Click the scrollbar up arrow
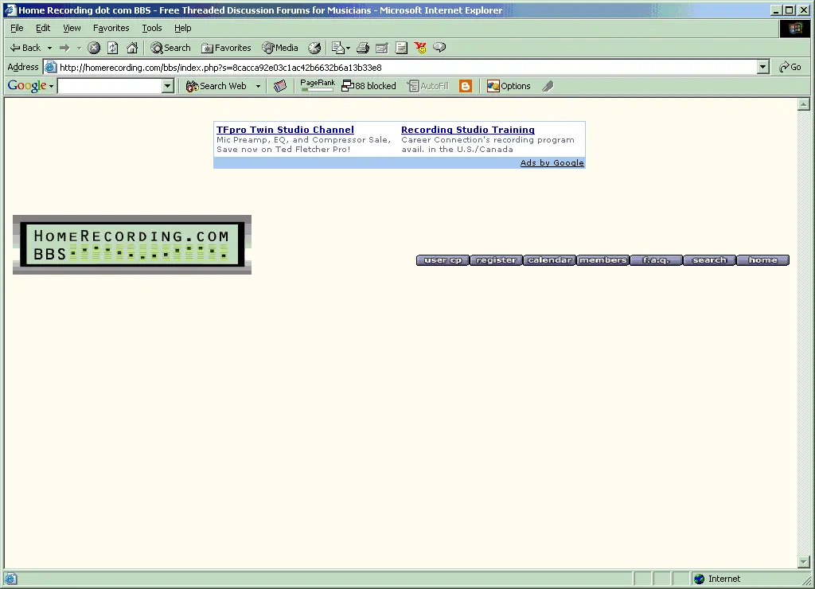The image size is (815, 589). pos(804,104)
